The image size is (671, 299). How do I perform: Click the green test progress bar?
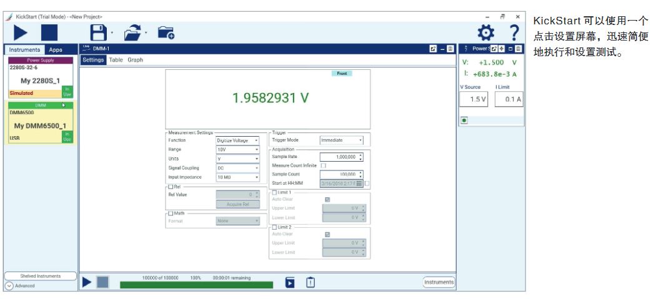point(196,285)
